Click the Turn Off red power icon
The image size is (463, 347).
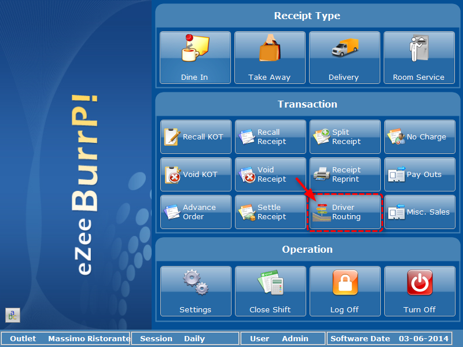(420, 282)
